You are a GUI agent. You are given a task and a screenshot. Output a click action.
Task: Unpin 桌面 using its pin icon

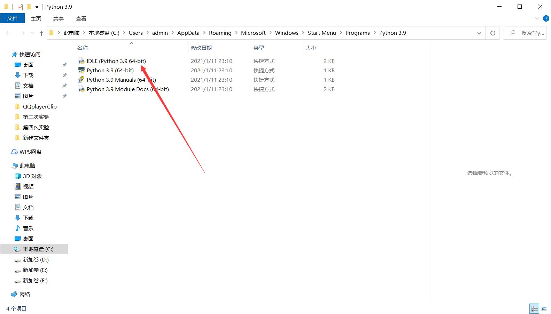pos(64,65)
